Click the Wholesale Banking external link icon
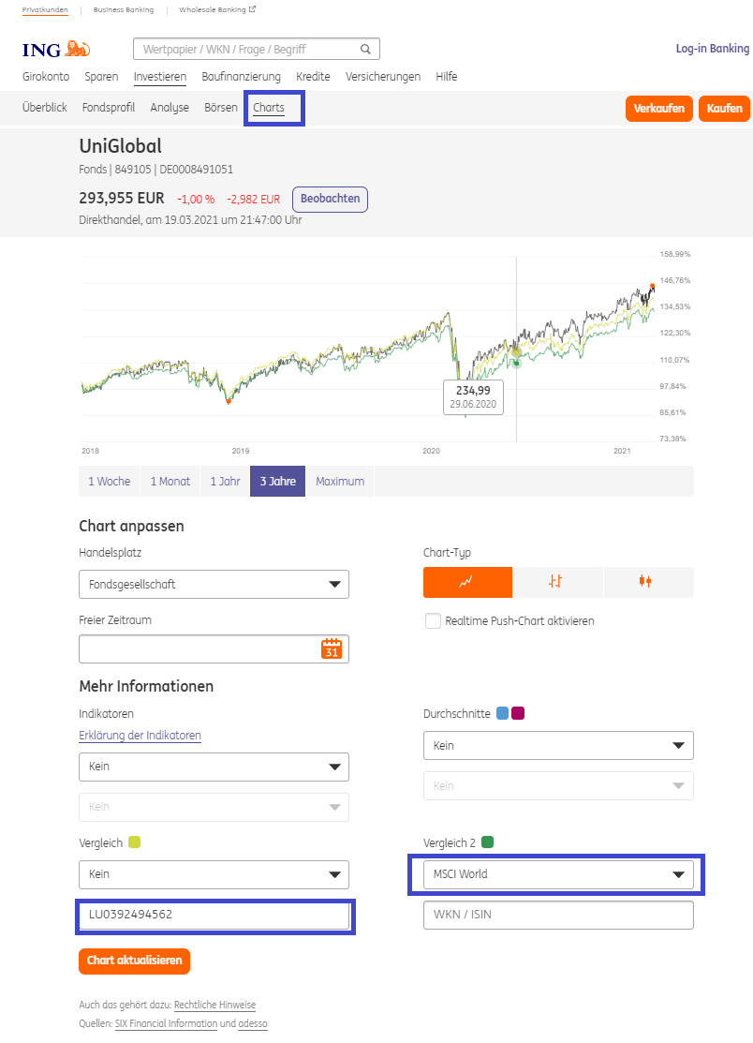 pos(252,9)
